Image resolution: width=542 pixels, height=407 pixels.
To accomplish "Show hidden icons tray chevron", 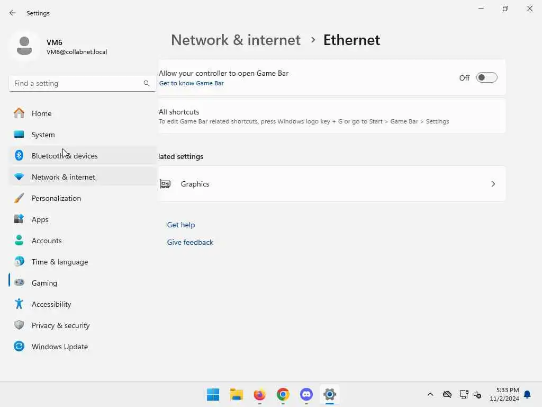I will pyautogui.click(x=430, y=394).
